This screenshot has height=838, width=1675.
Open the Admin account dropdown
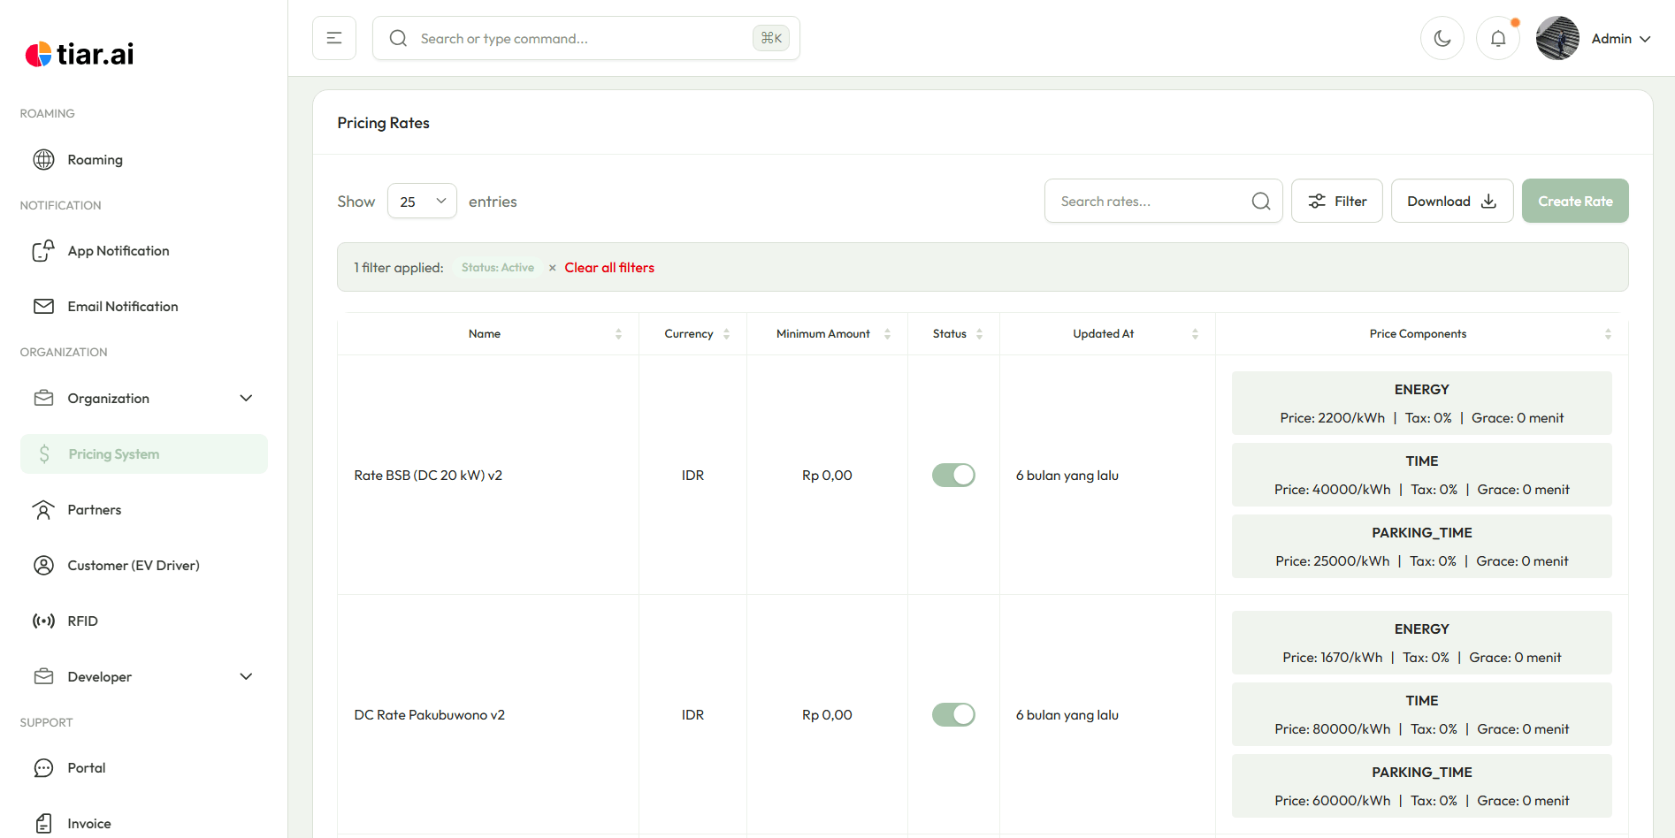tap(1619, 39)
